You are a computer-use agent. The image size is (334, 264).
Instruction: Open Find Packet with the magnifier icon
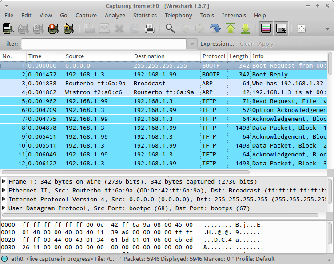[170, 28]
